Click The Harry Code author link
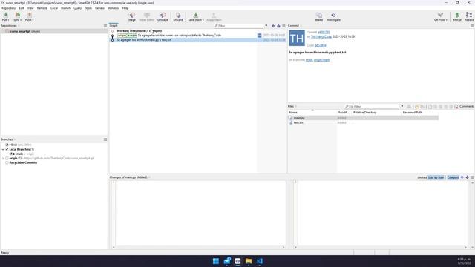The width and height of the screenshot is (475, 267). click(321, 36)
